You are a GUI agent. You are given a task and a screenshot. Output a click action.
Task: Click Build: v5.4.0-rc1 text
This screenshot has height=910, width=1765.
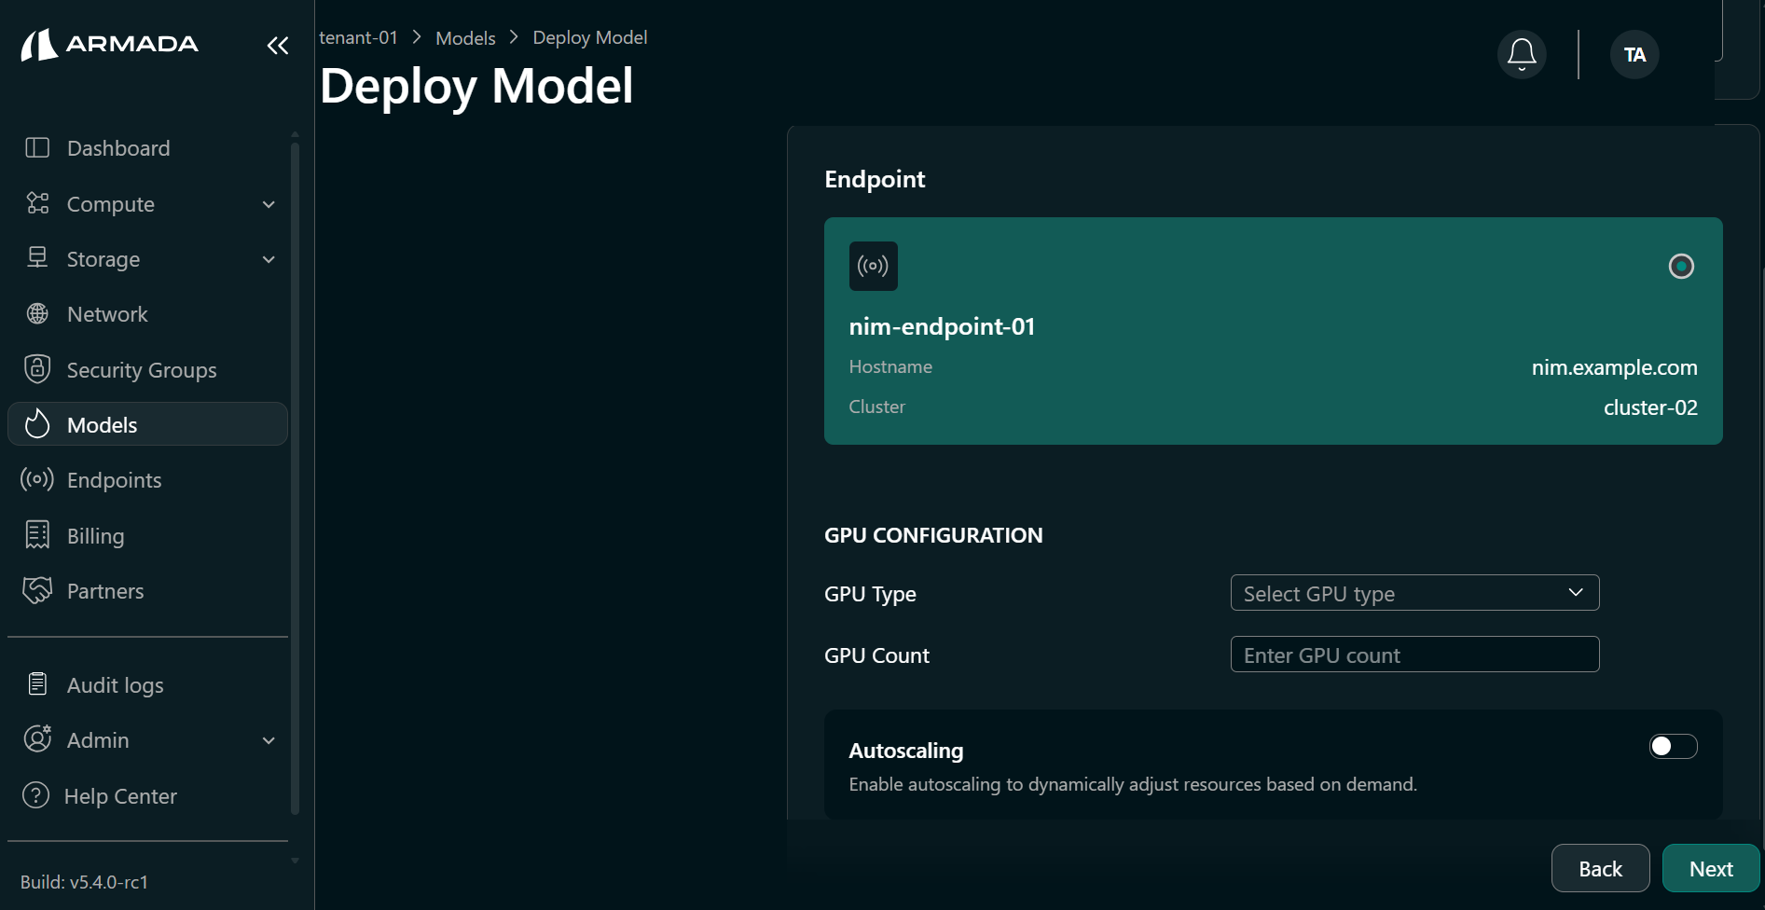[x=84, y=881]
